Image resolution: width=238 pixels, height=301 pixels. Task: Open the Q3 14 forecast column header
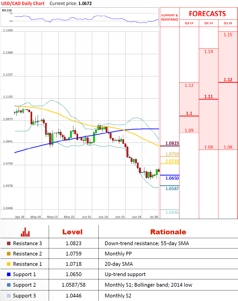[189, 23]
